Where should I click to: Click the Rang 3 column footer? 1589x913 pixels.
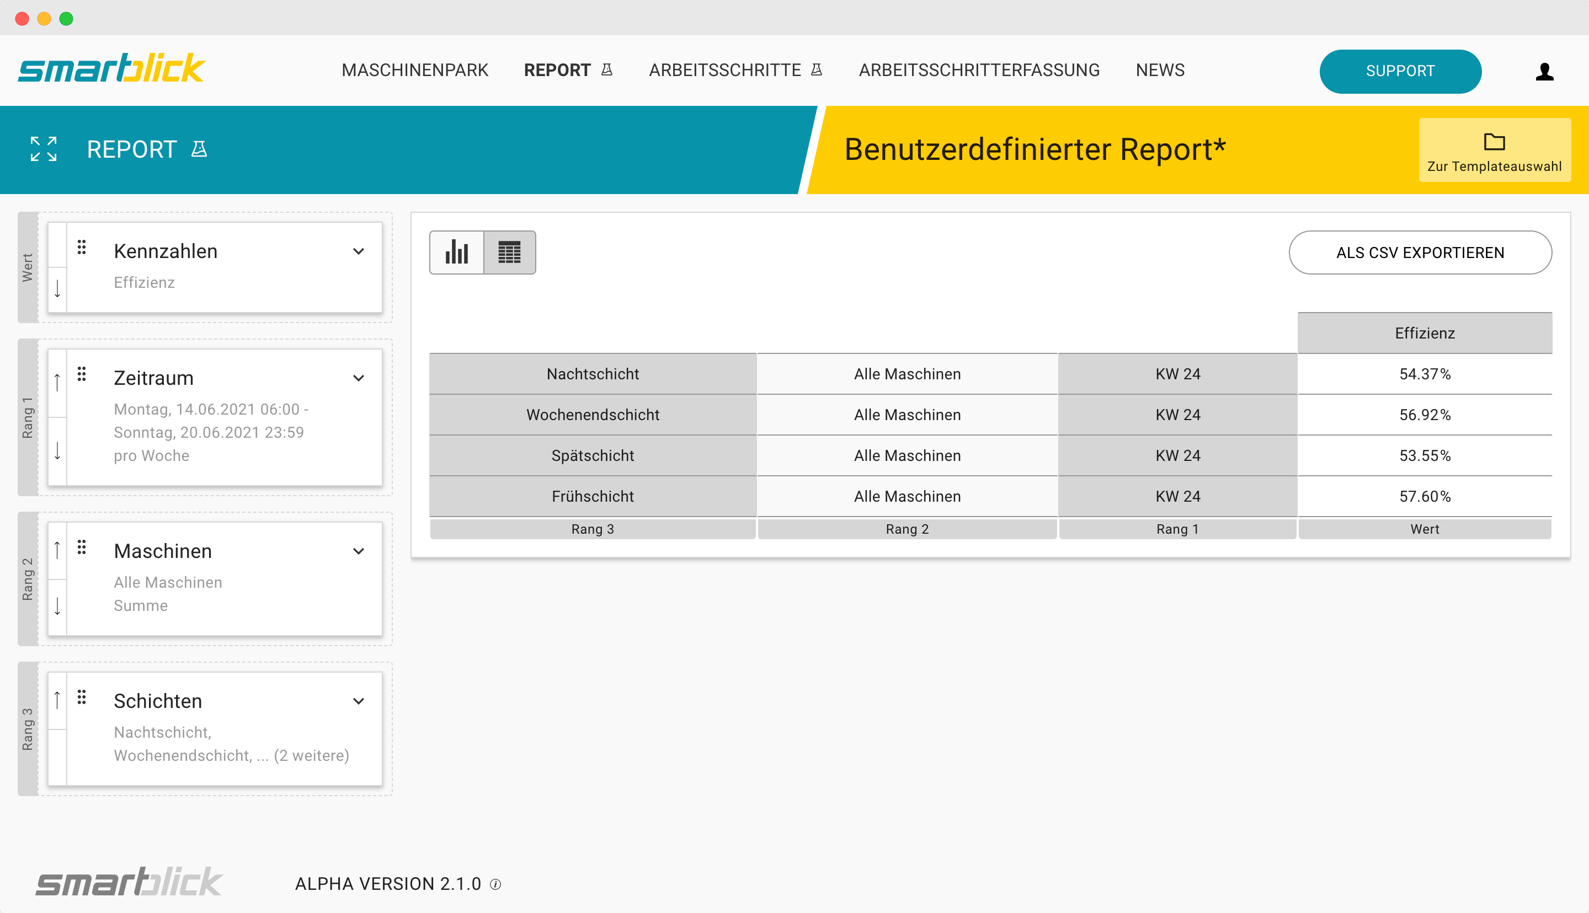coord(593,529)
